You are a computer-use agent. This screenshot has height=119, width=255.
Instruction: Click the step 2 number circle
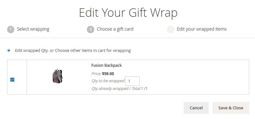coord(90,29)
